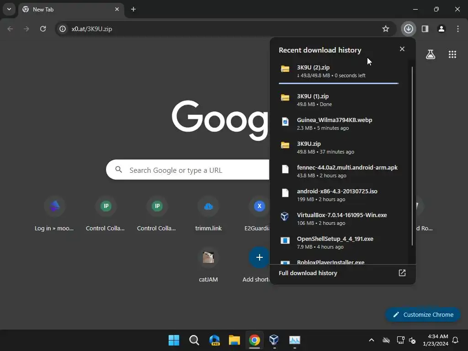The height and width of the screenshot is (351, 468).
Task: Open the OneDrive cloud tray icon
Action: [386, 340]
